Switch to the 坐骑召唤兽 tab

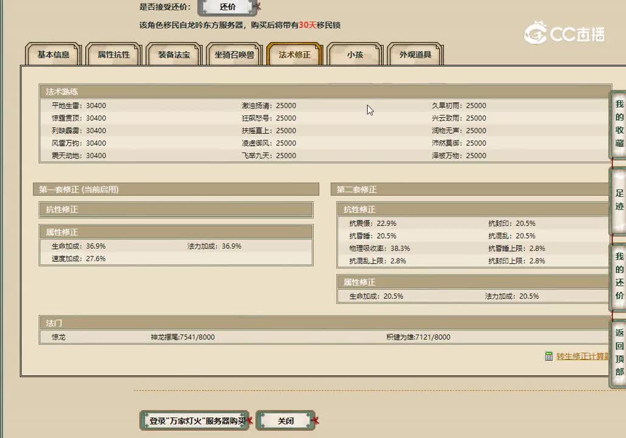pos(234,54)
